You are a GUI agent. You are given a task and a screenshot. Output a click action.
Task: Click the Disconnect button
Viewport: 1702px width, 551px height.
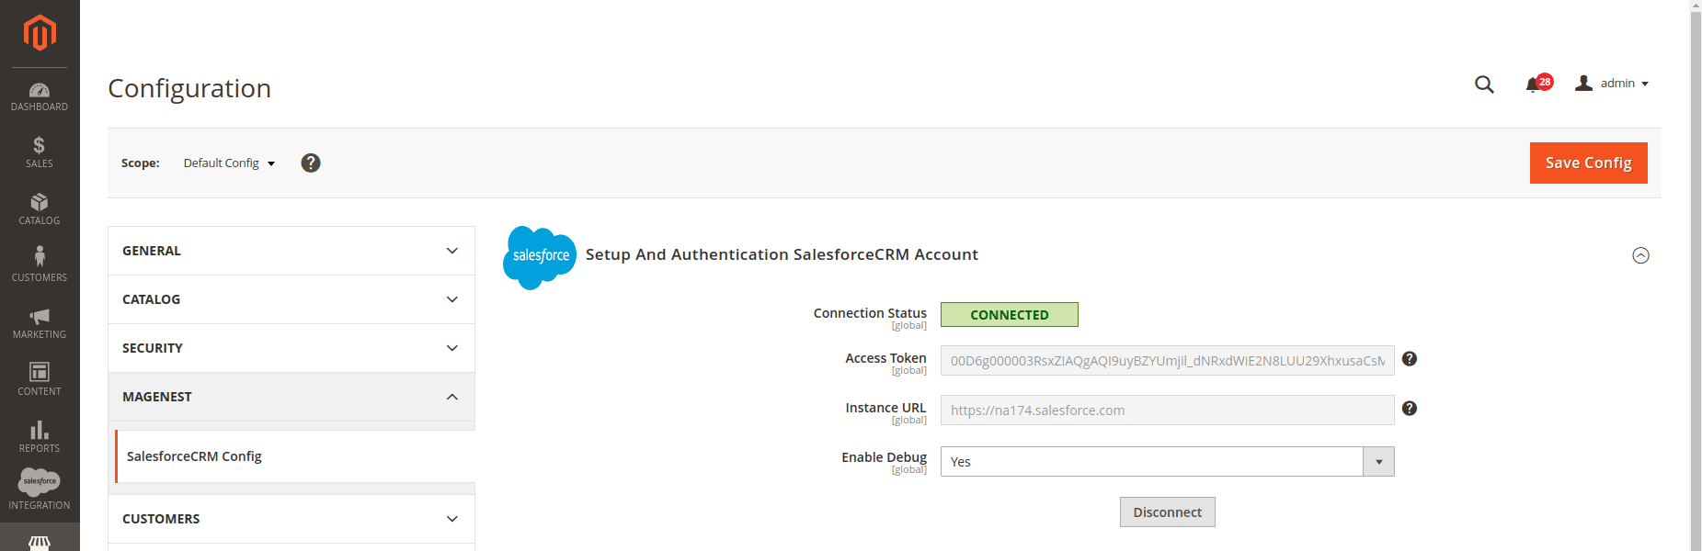click(x=1167, y=512)
